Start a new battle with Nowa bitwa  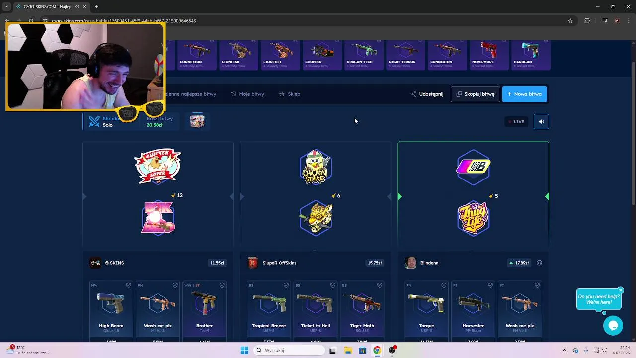[524, 94]
